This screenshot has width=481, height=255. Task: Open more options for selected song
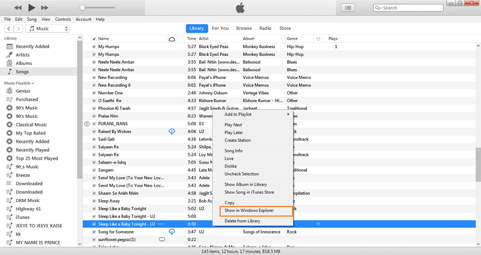tap(161, 224)
